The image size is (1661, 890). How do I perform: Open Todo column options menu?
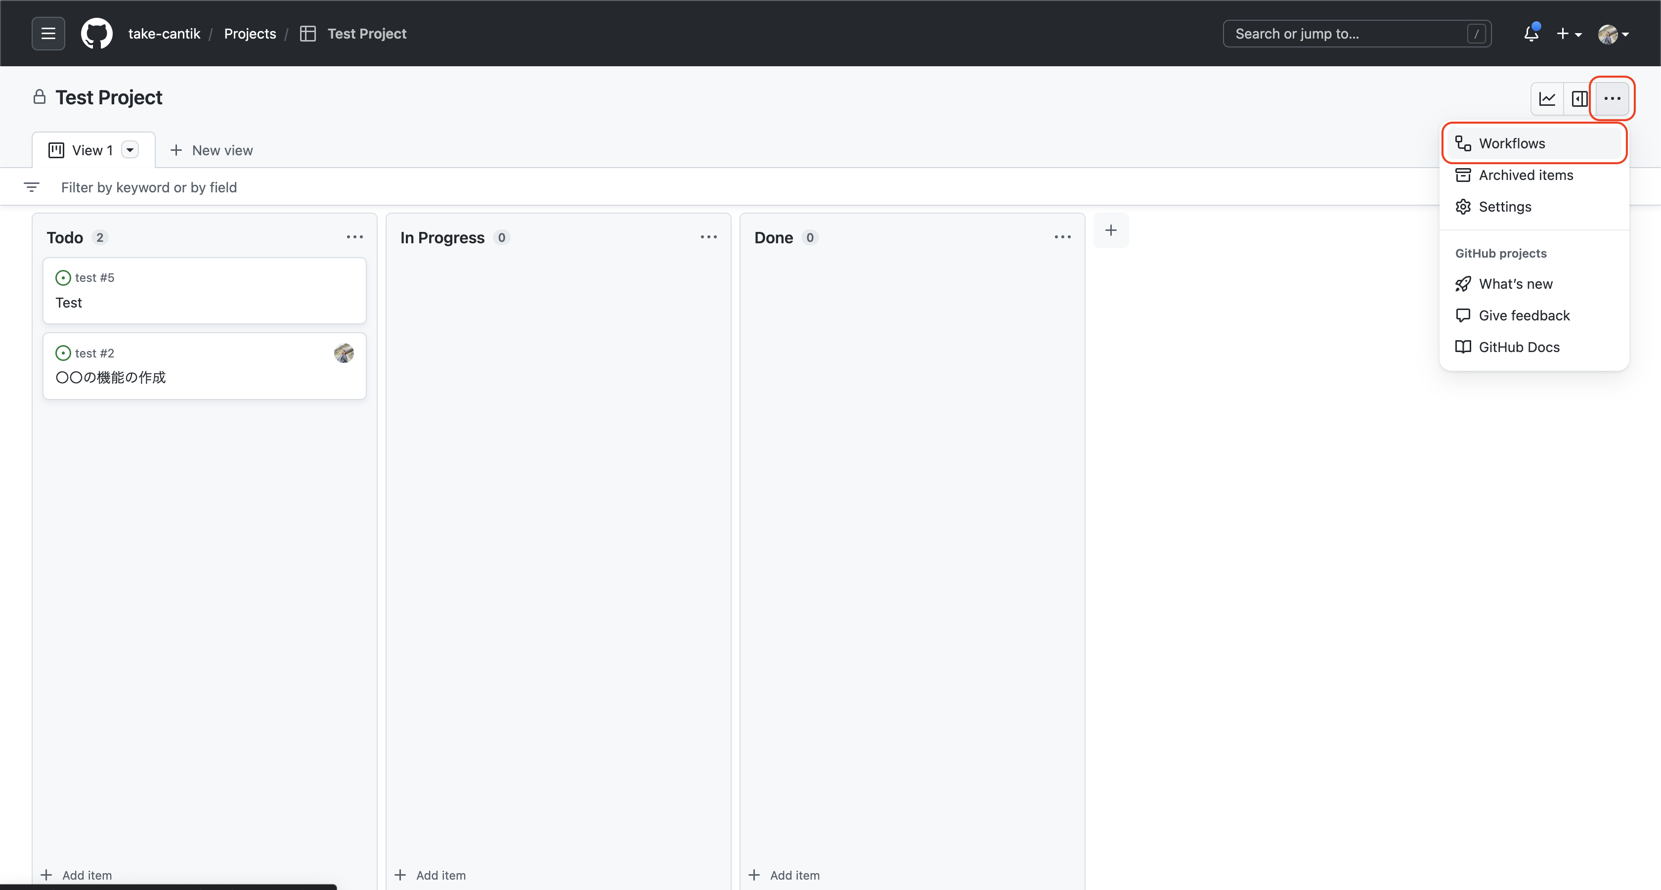tap(354, 237)
